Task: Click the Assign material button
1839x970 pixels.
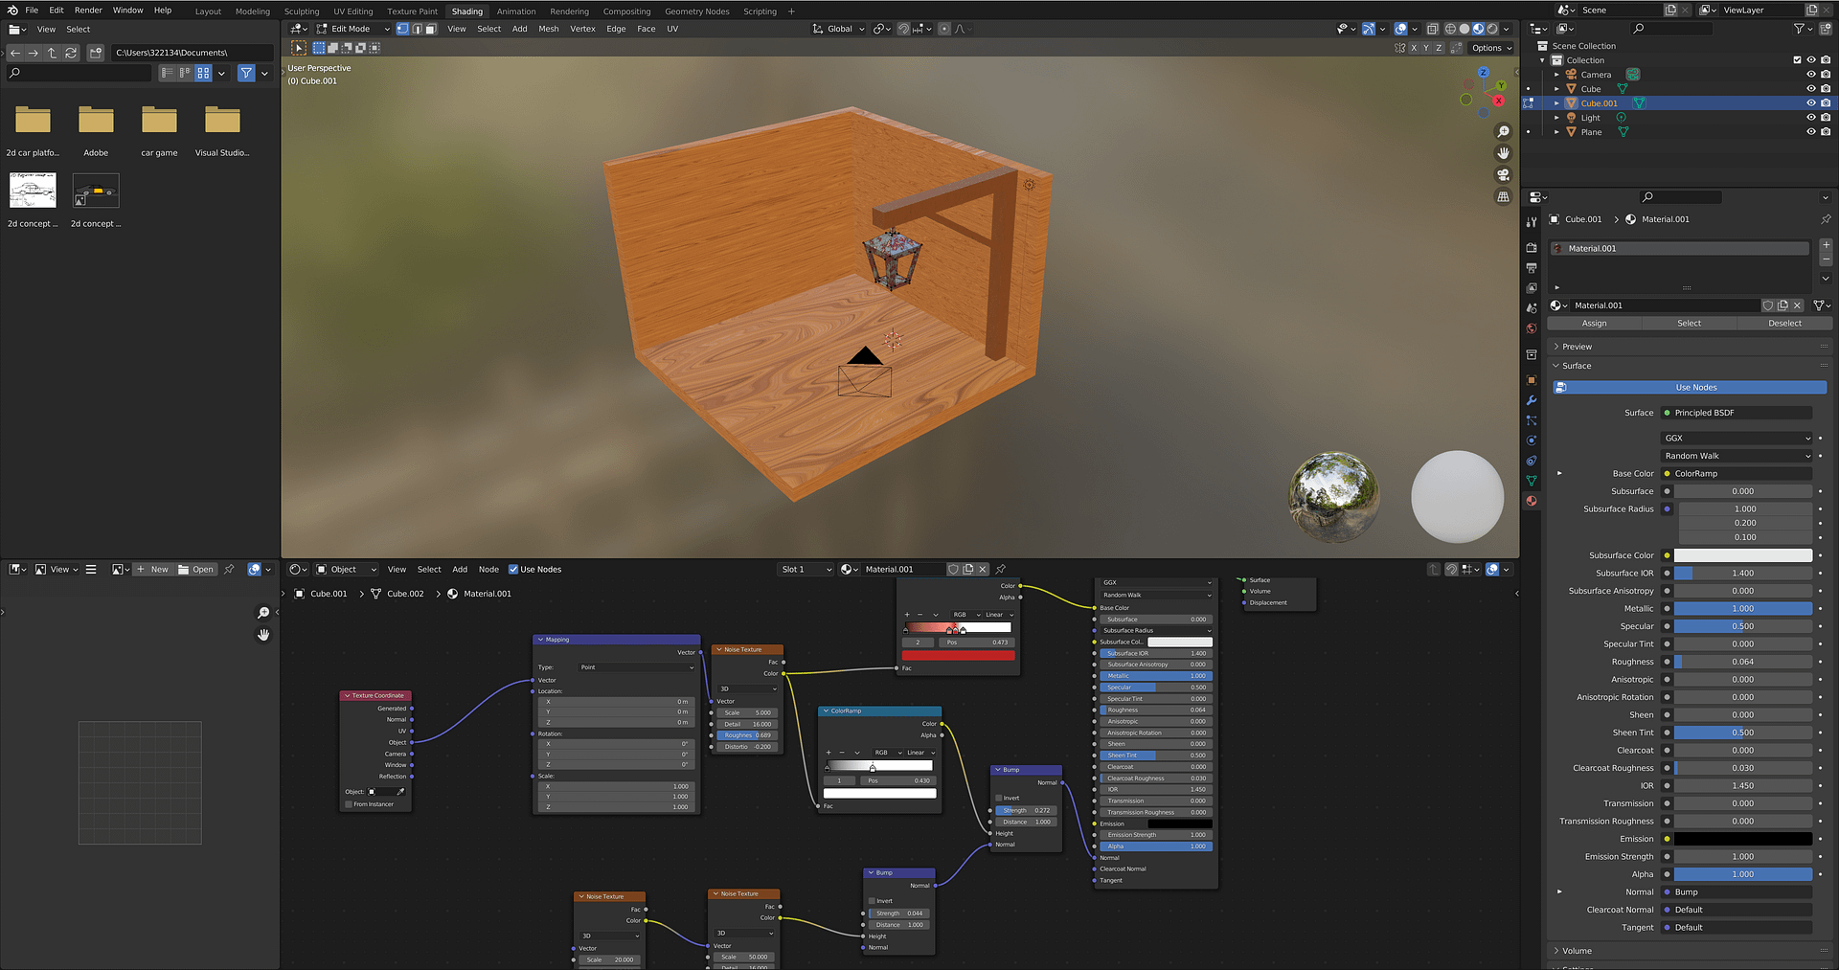Action: point(1594,324)
